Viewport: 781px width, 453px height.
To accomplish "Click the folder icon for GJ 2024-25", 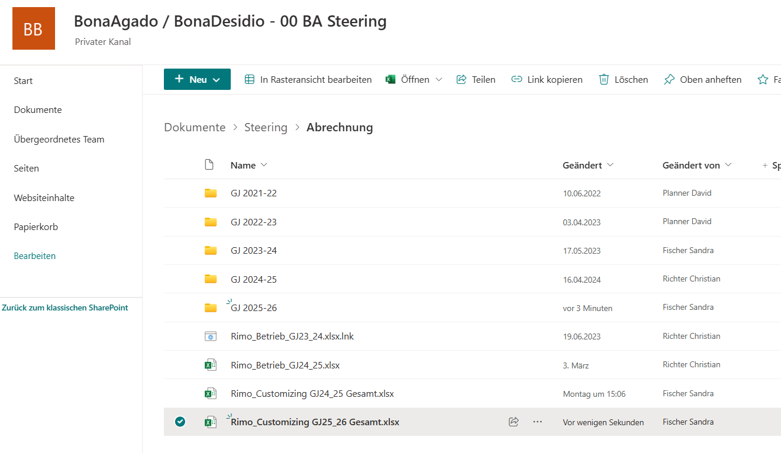I will [211, 279].
